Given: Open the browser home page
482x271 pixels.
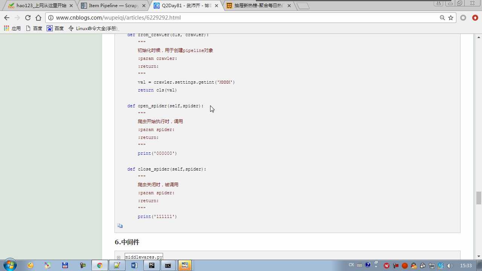Looking at the screenshot, I should 38,18.
